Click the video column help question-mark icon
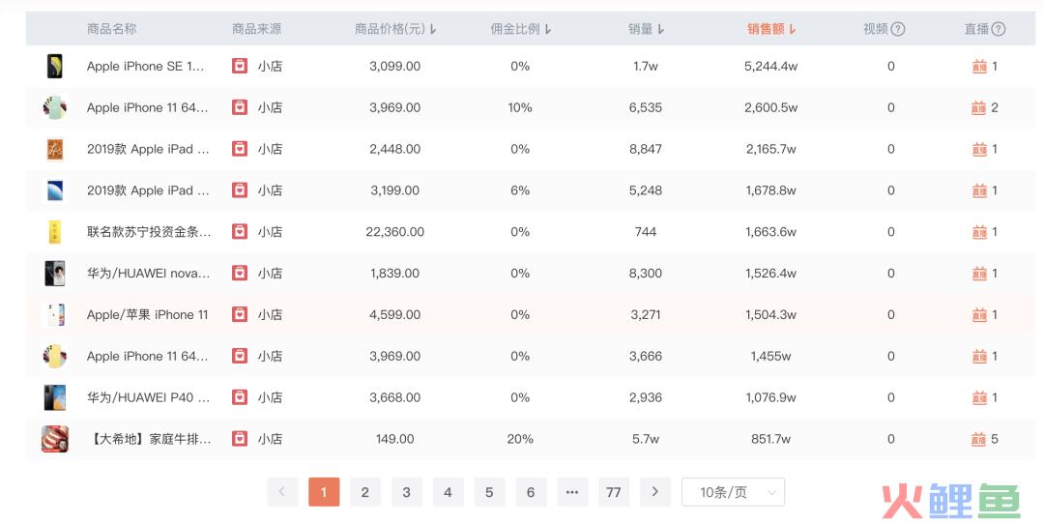This screenshot has width=1044, height=524. [x=897, y=29]
